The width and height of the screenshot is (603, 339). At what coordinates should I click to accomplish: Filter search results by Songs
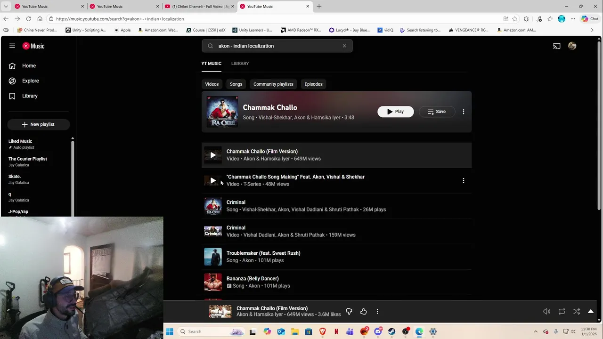click(236, 84)
